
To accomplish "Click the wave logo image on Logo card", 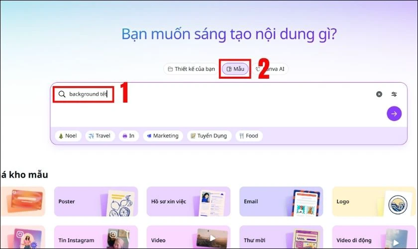I will coord(398,205).
